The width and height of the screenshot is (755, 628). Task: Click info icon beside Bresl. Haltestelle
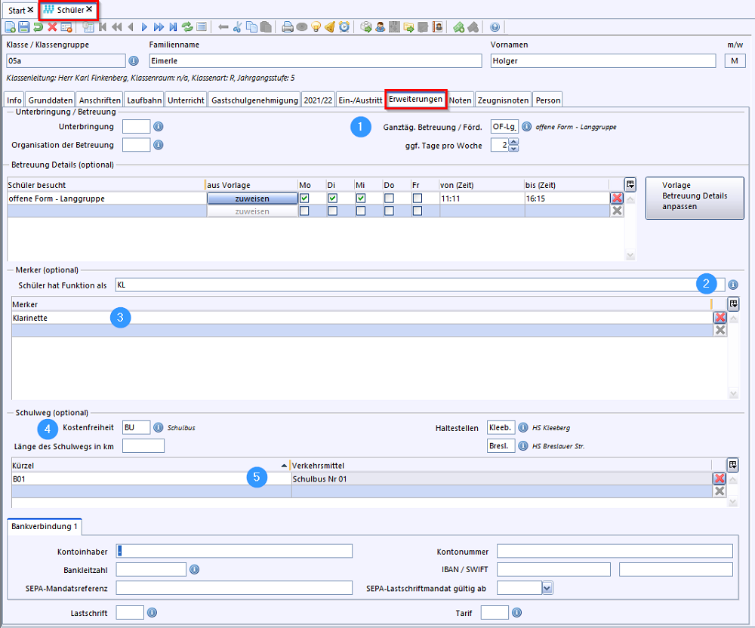pyautogui.click(x=523, y=445)
